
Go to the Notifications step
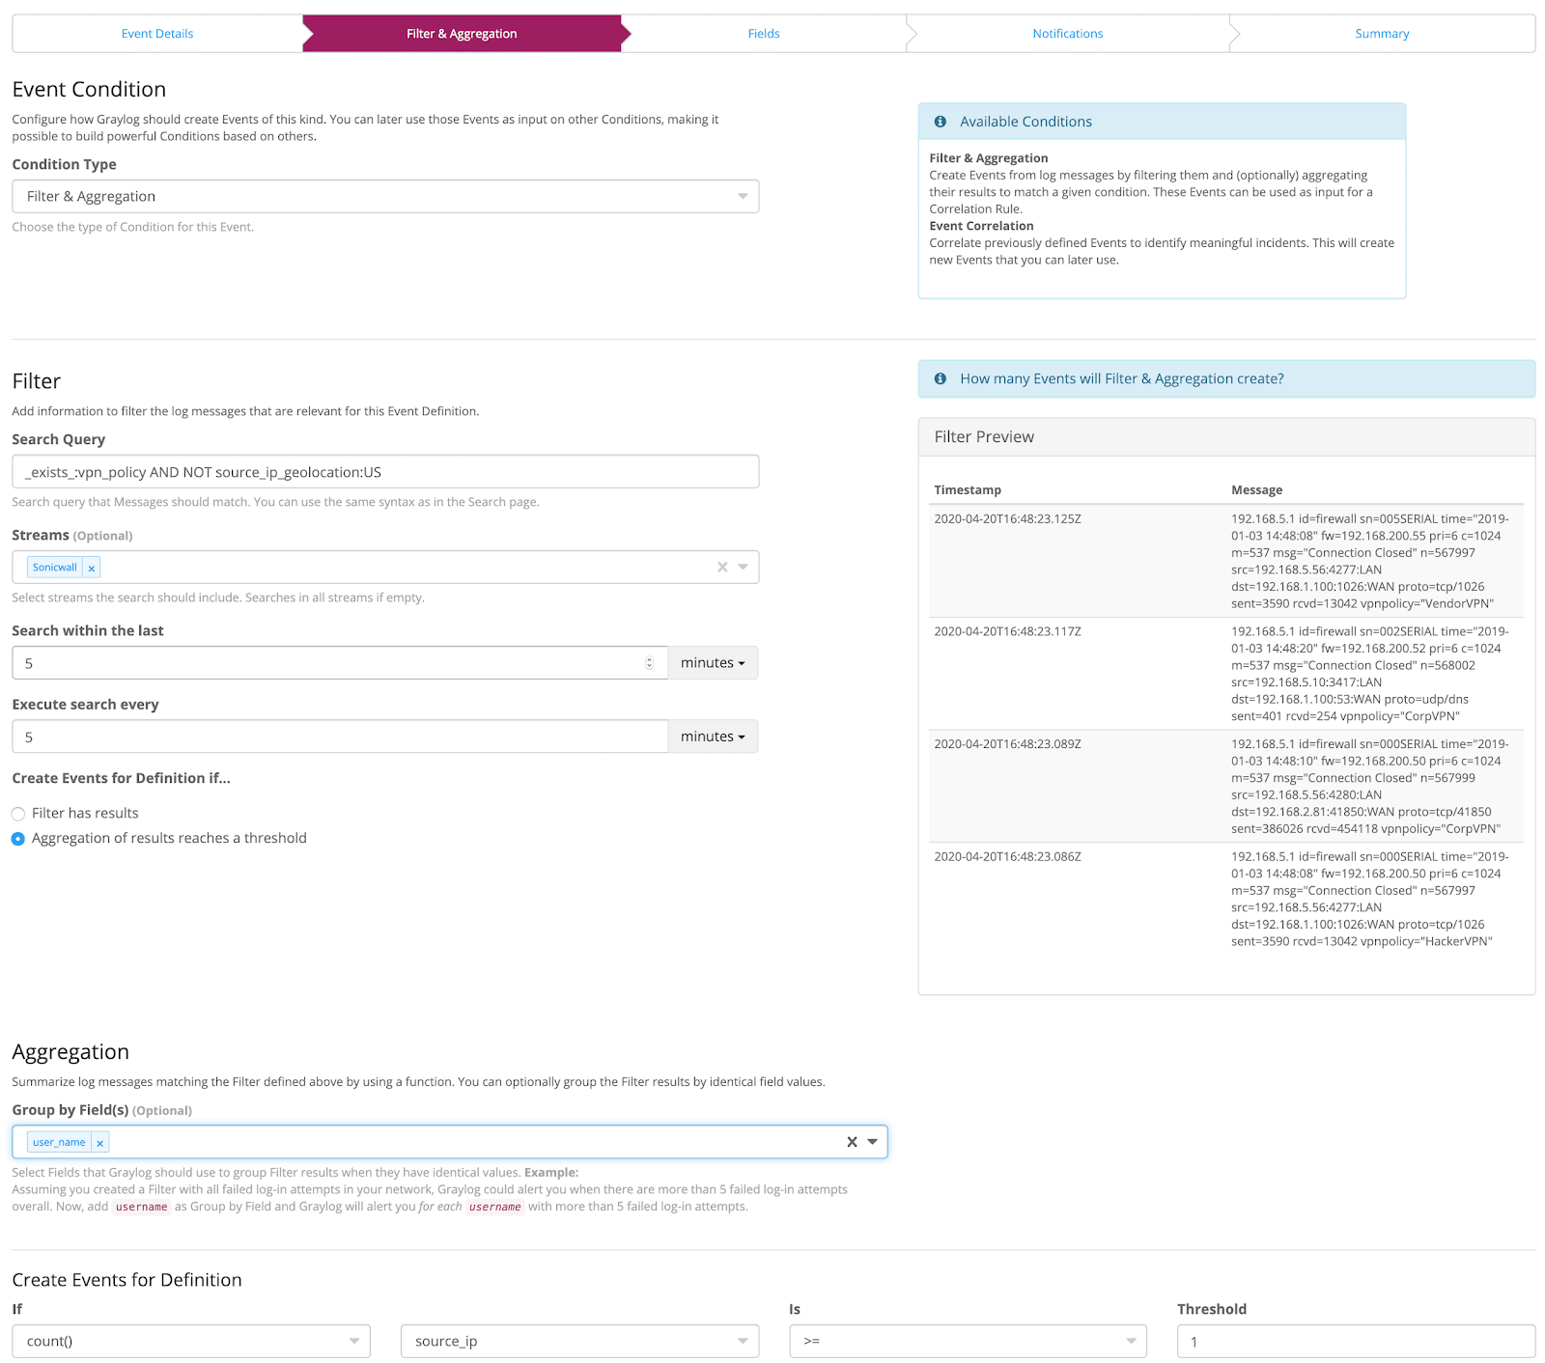[x=1067, y=34]
